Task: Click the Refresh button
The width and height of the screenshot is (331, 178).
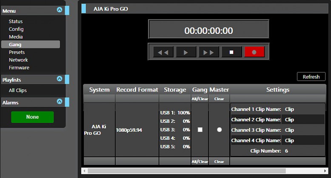Action: [x=311, y=77]
